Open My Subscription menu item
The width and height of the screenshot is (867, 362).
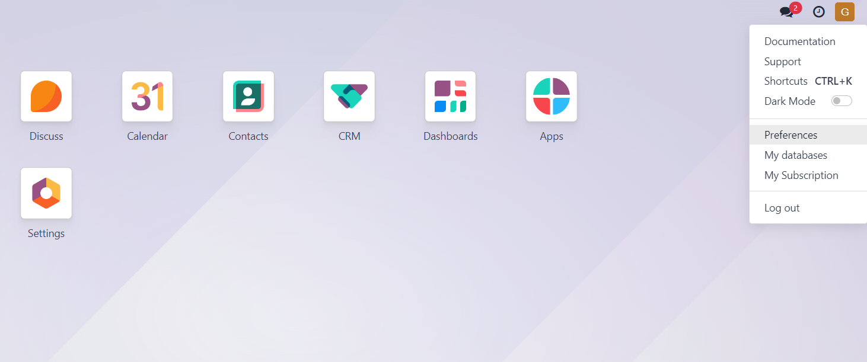click(808, 175)
